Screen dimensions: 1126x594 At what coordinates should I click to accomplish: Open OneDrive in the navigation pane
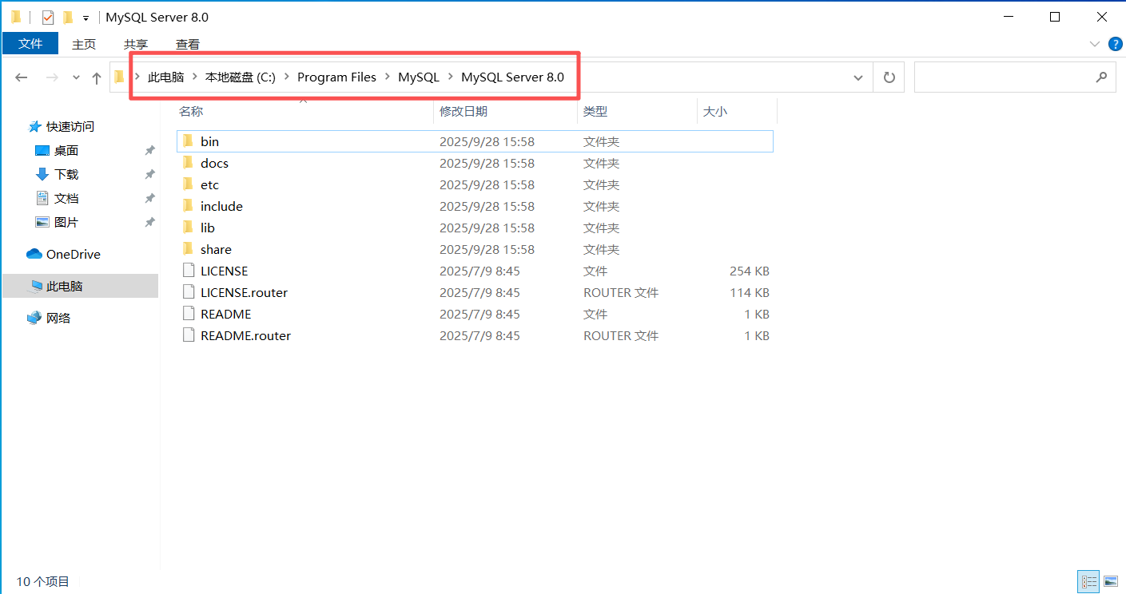[73, 254]
